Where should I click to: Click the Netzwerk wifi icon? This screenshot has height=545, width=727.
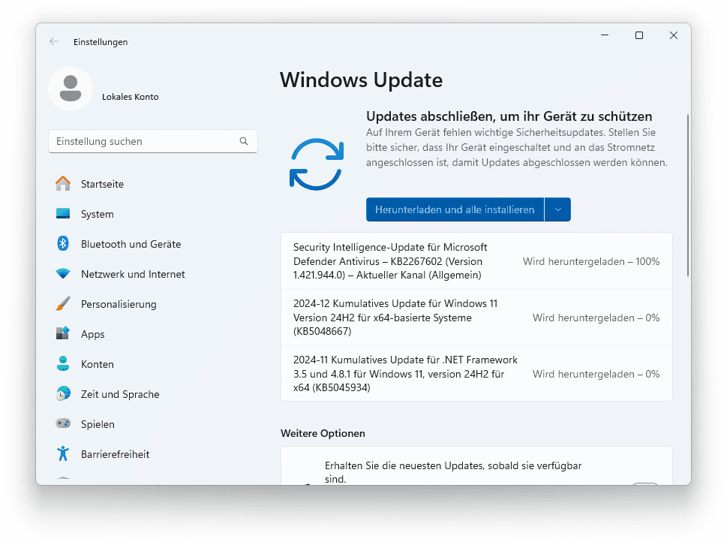[x=63, y=274]
